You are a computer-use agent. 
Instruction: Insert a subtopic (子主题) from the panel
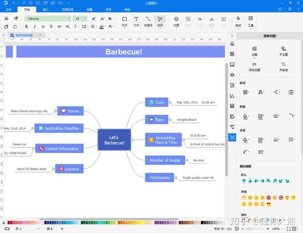click(x=283, y=52)
